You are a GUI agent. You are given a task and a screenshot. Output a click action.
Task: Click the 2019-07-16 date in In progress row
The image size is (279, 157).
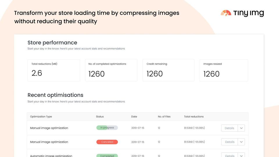coord(138,128)
